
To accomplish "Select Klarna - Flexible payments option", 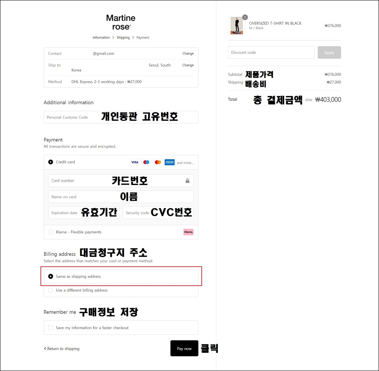I will [x=51, y=232].
